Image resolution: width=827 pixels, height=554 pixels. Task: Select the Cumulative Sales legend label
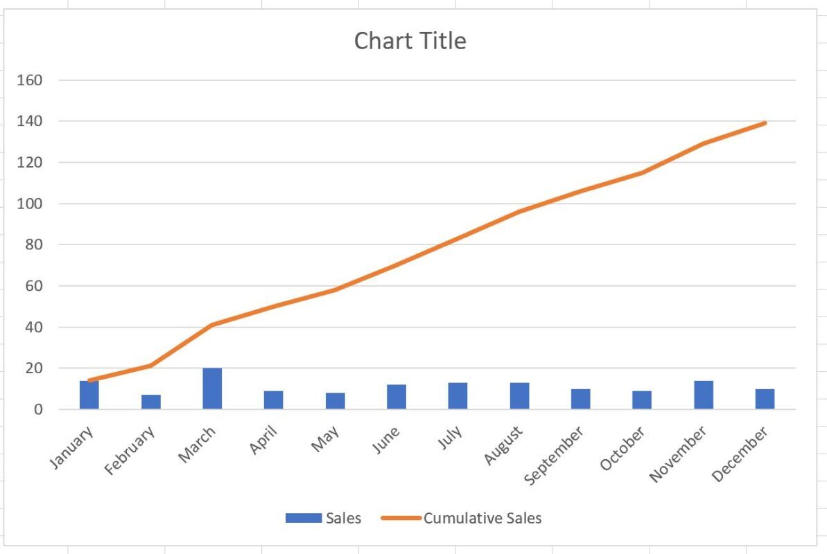click(482, 518)
